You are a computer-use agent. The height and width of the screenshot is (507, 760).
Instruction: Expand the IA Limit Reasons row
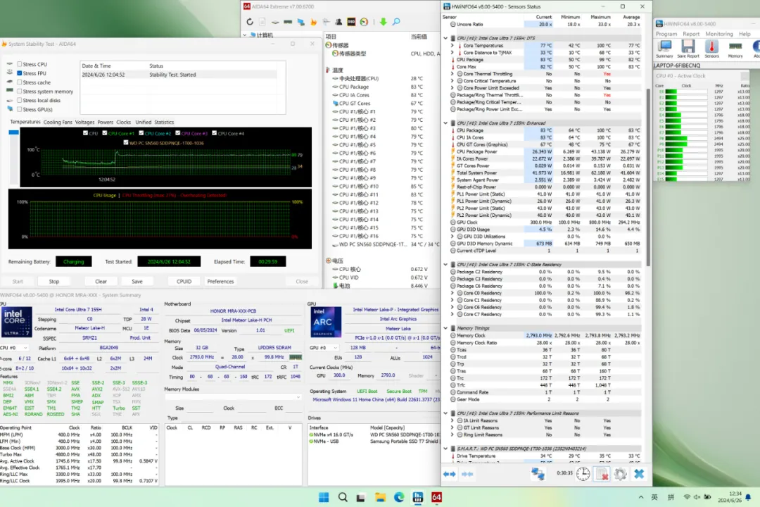coord(452,420)
